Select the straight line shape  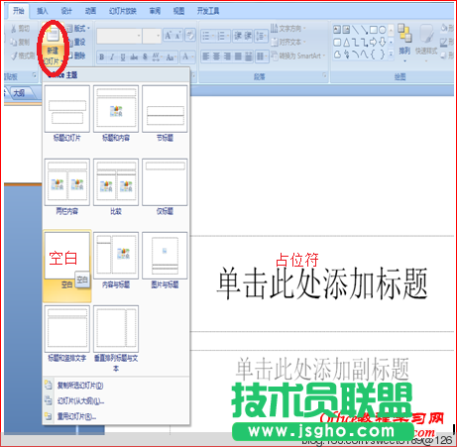355,30
